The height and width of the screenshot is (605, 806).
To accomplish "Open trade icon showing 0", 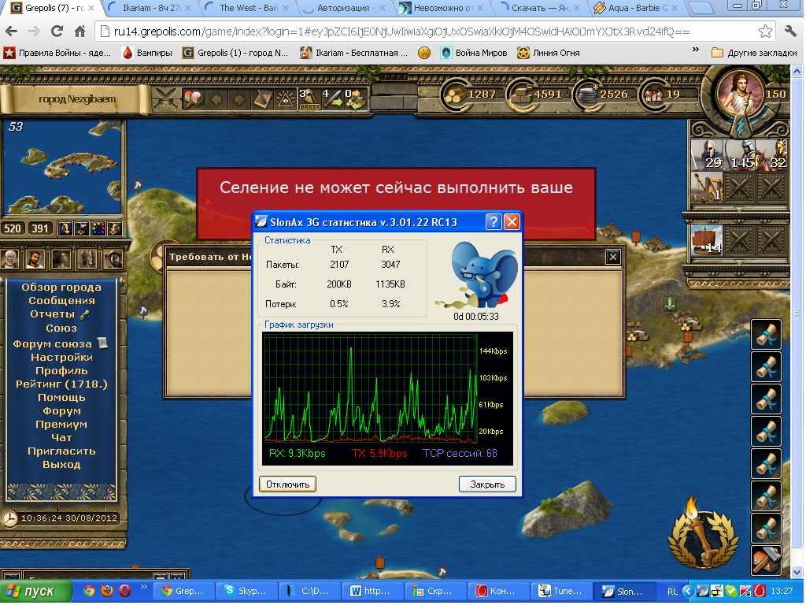I will point(355,98).
